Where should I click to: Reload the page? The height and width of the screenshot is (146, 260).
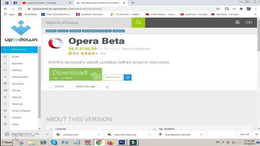[x=20, y=9]
